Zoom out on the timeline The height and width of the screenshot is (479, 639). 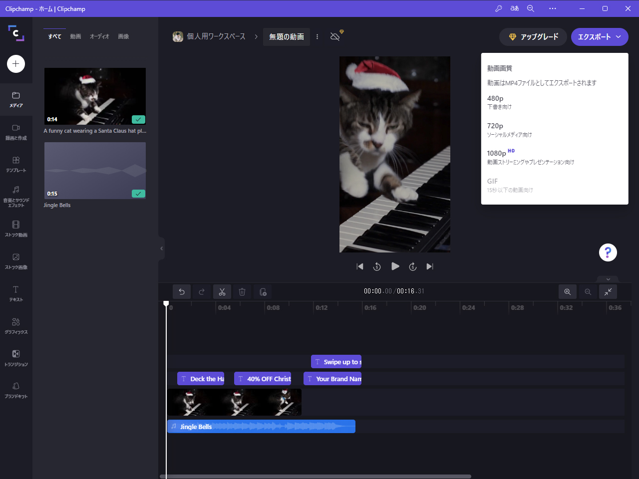pos(588,292)
